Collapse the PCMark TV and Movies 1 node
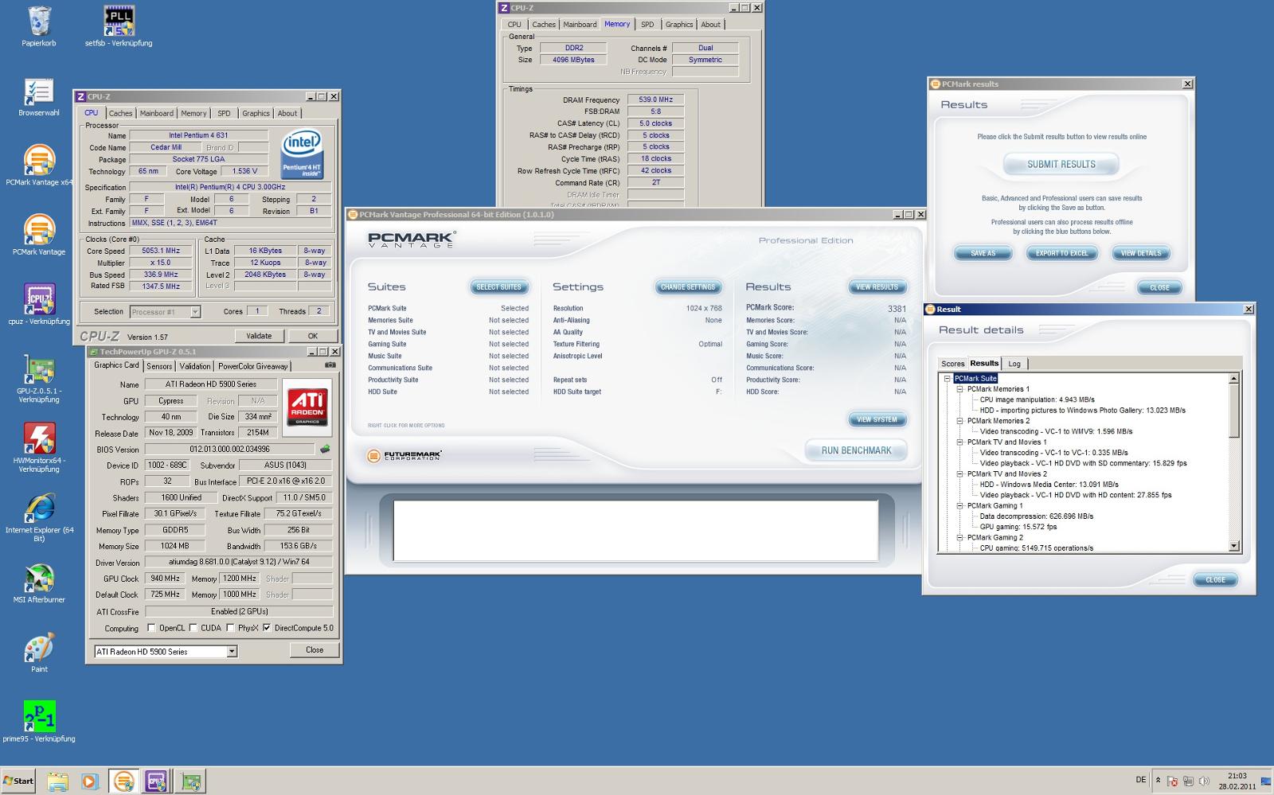 tap(960, 442)
